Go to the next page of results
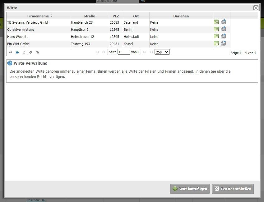Viewport: 264px width, 202px height. [145, 52]
